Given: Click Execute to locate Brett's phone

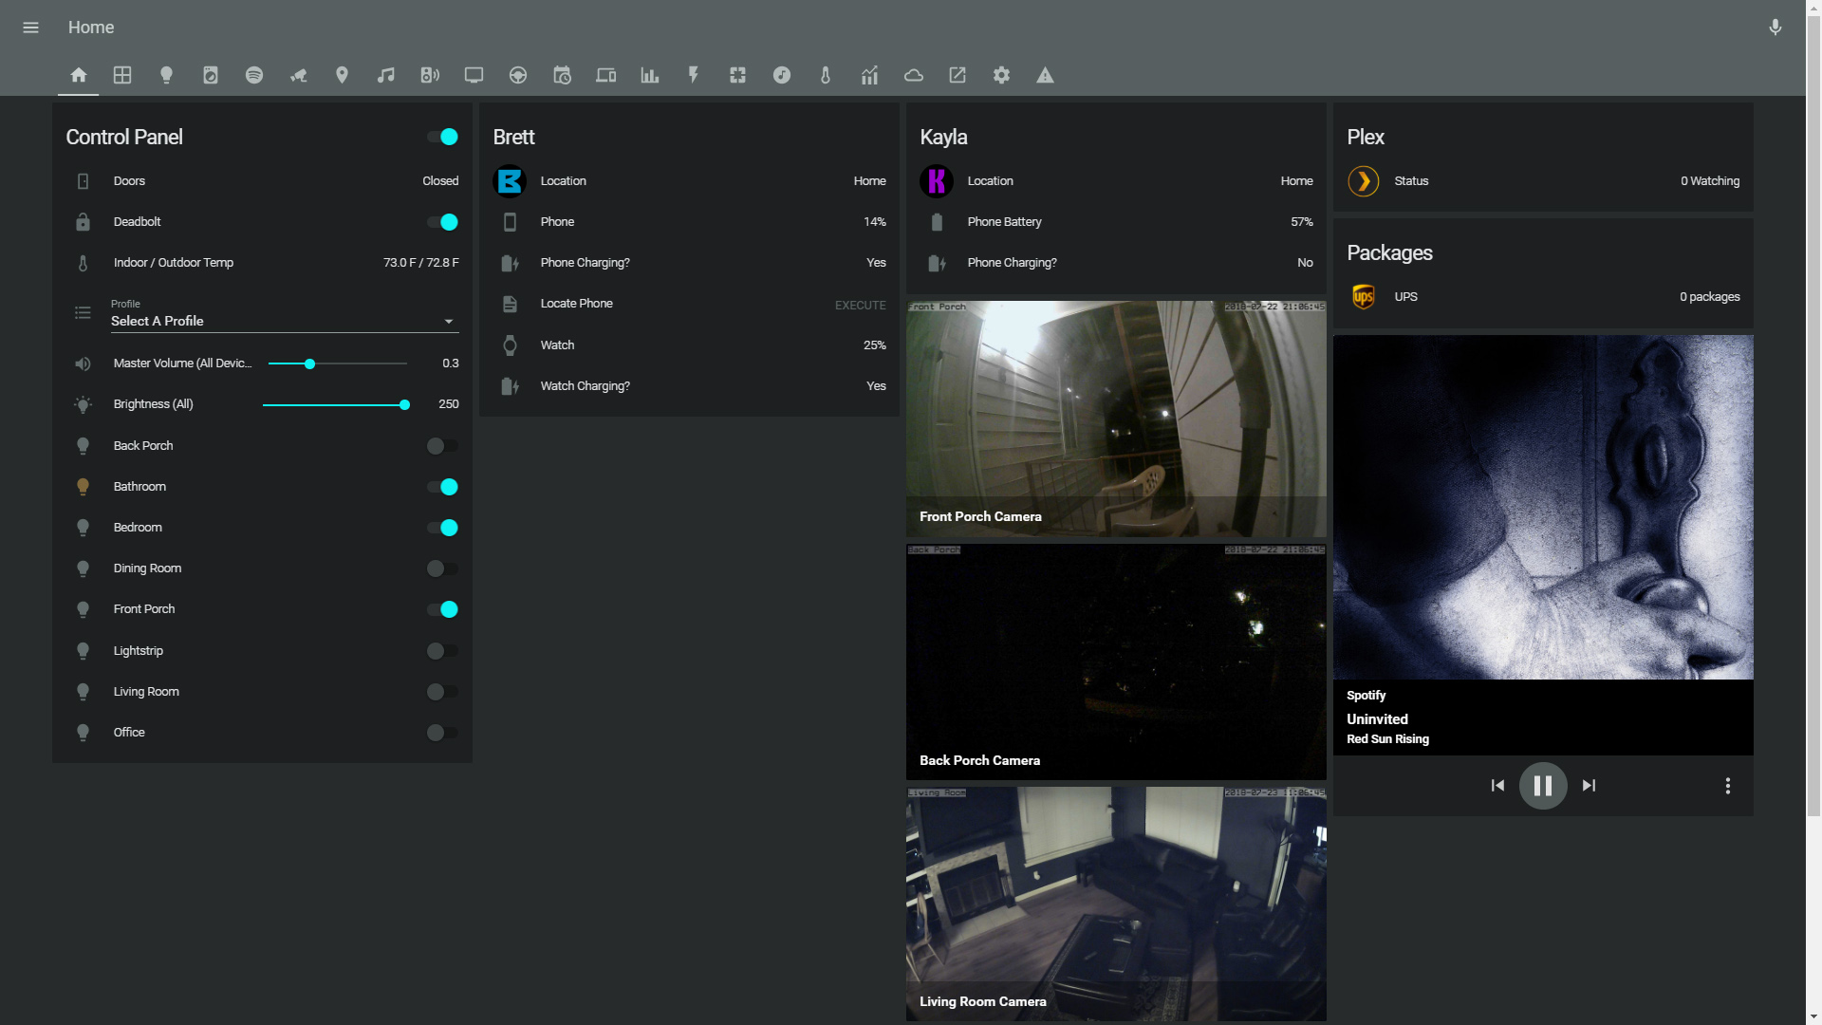Looking at the screenshot, I should pos(861,304).
